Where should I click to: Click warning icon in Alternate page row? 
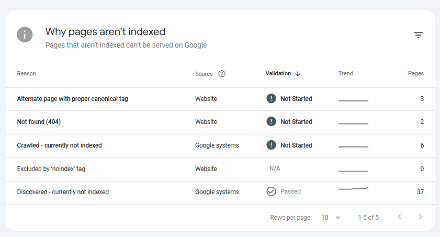[271, 98]
